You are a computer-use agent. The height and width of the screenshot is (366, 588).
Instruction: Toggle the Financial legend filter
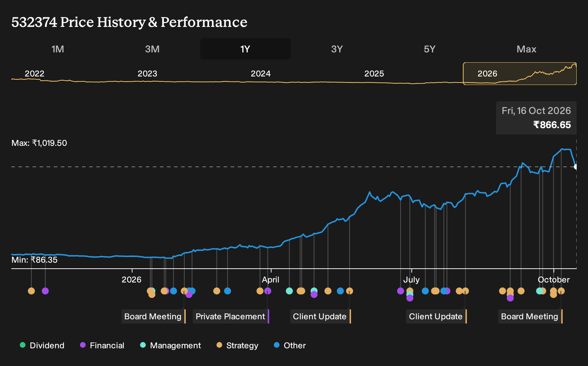pyautogui.click(x=102, y=345)
